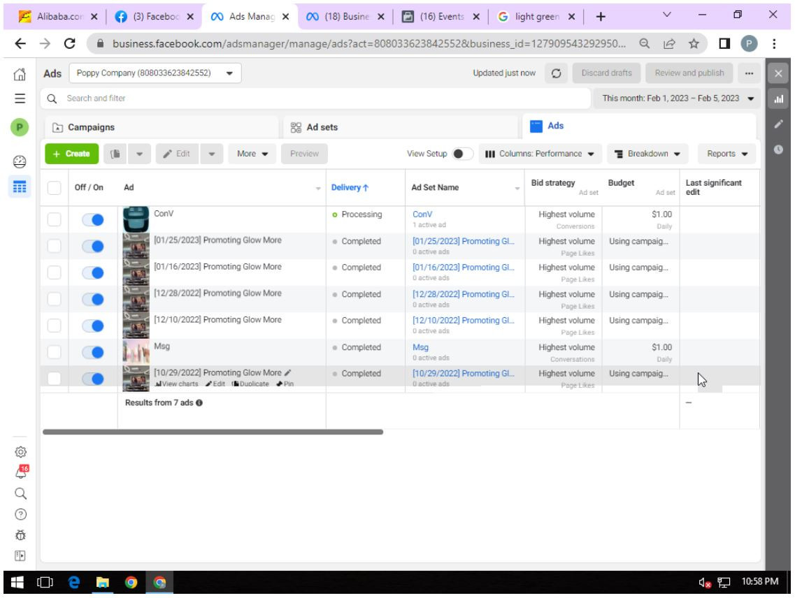This screenshot has height=598, width=795.
Task: Open the Help question mark icon
Action: point(20,514)
